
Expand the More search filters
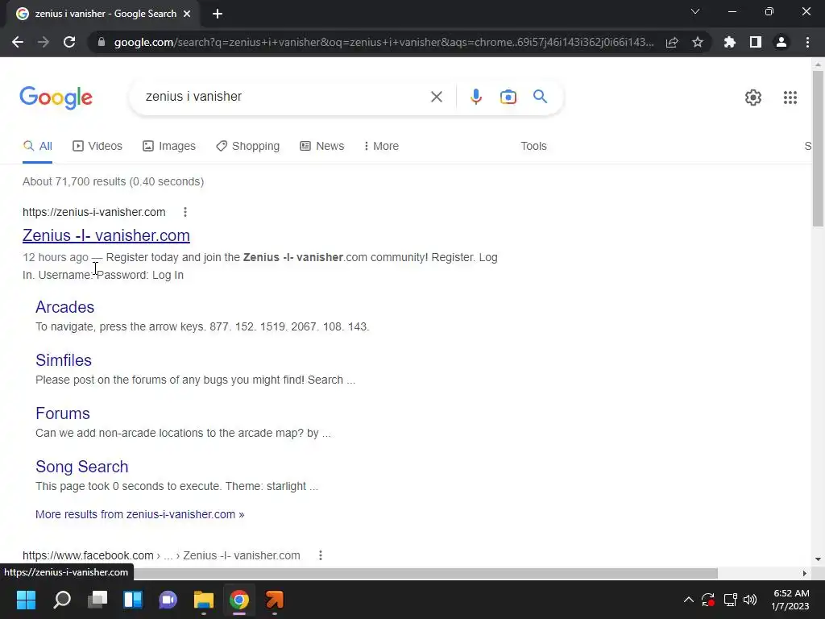point(381,146)
